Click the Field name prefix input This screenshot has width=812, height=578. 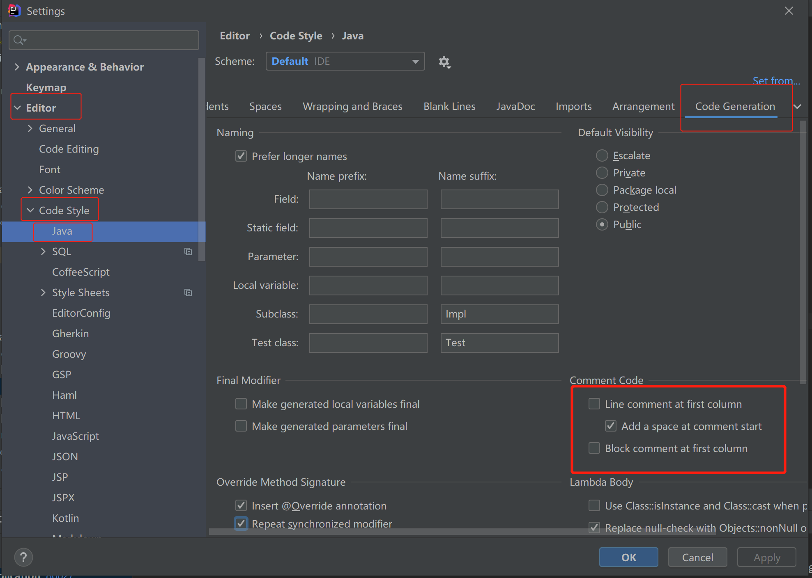[x=368, y=199]
